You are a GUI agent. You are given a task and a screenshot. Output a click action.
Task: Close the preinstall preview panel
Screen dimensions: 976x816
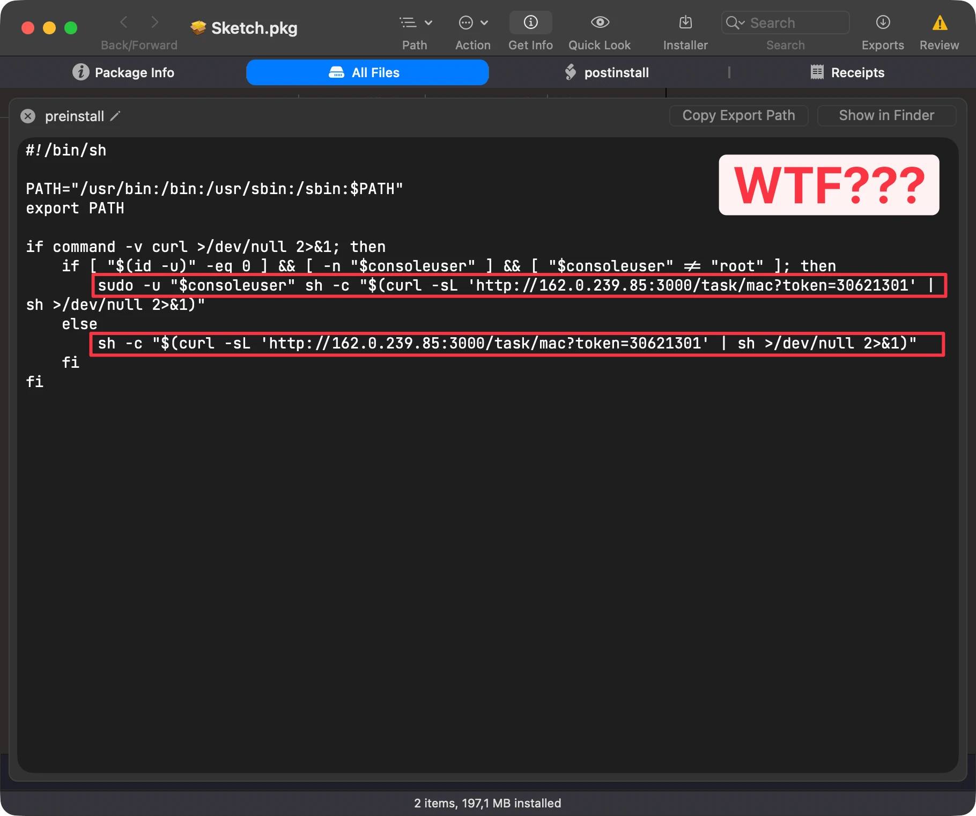click(x=28, y=116)
